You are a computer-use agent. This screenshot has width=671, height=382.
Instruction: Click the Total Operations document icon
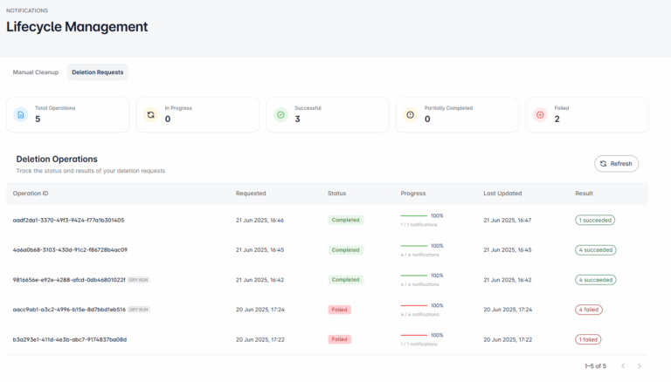pyautogui.click(x=21, y=114)
